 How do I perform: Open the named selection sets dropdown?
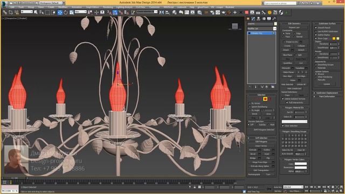147,12
